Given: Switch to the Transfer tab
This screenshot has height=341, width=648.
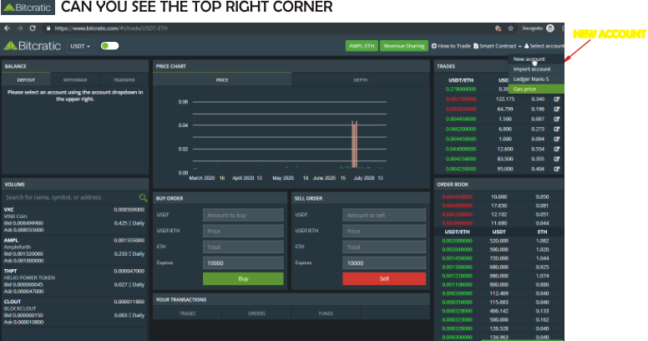Looking at the screenshot, I should (124, 80).
